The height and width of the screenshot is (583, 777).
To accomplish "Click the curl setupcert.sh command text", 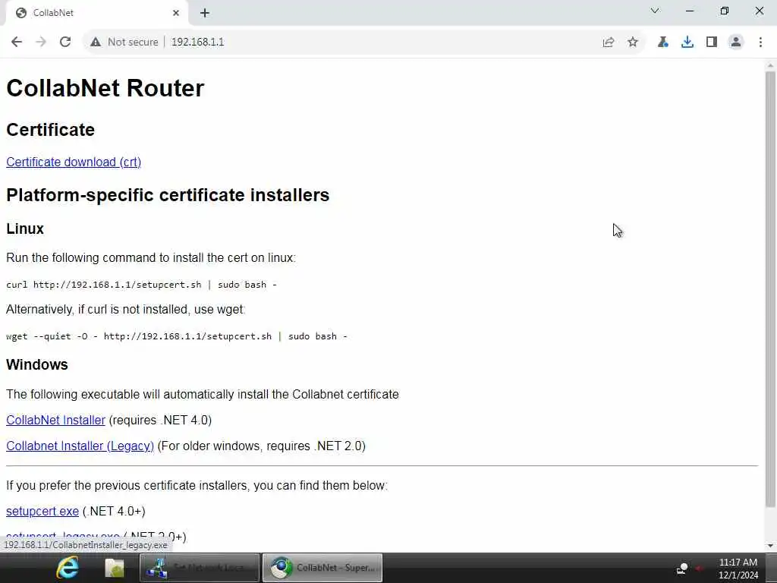I will point(141,285).
